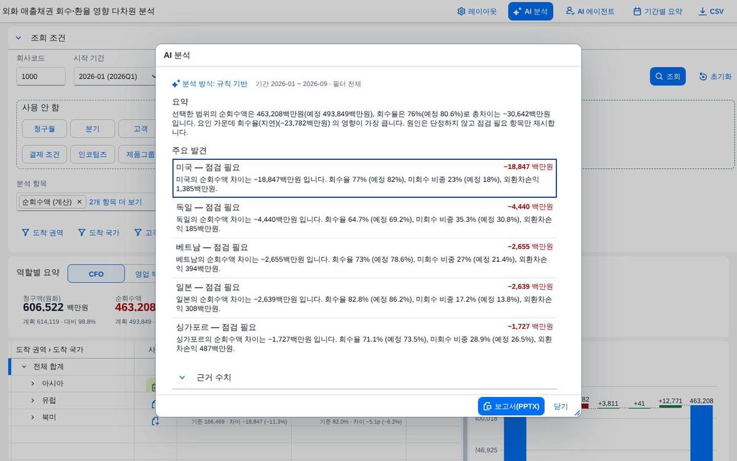Collapse the 전체 합계 tree row

point(24,366)
